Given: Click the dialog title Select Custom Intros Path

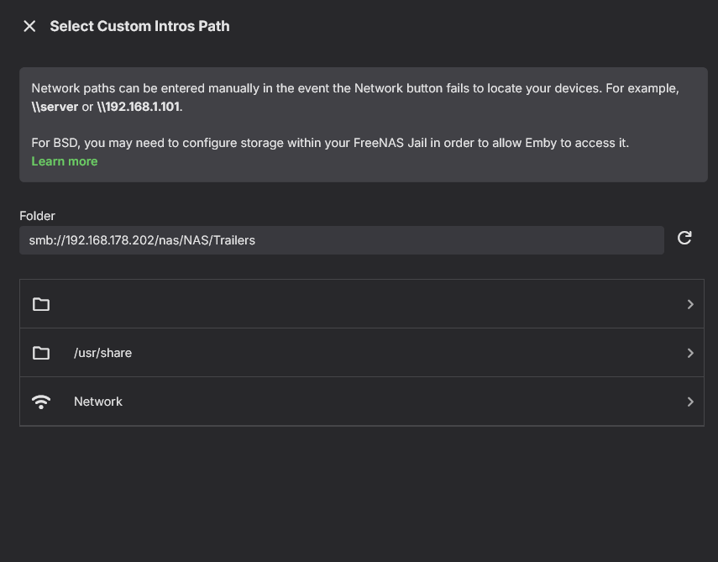Looking at the screenshot, I should pyautogui.click(x=139, y=26).
